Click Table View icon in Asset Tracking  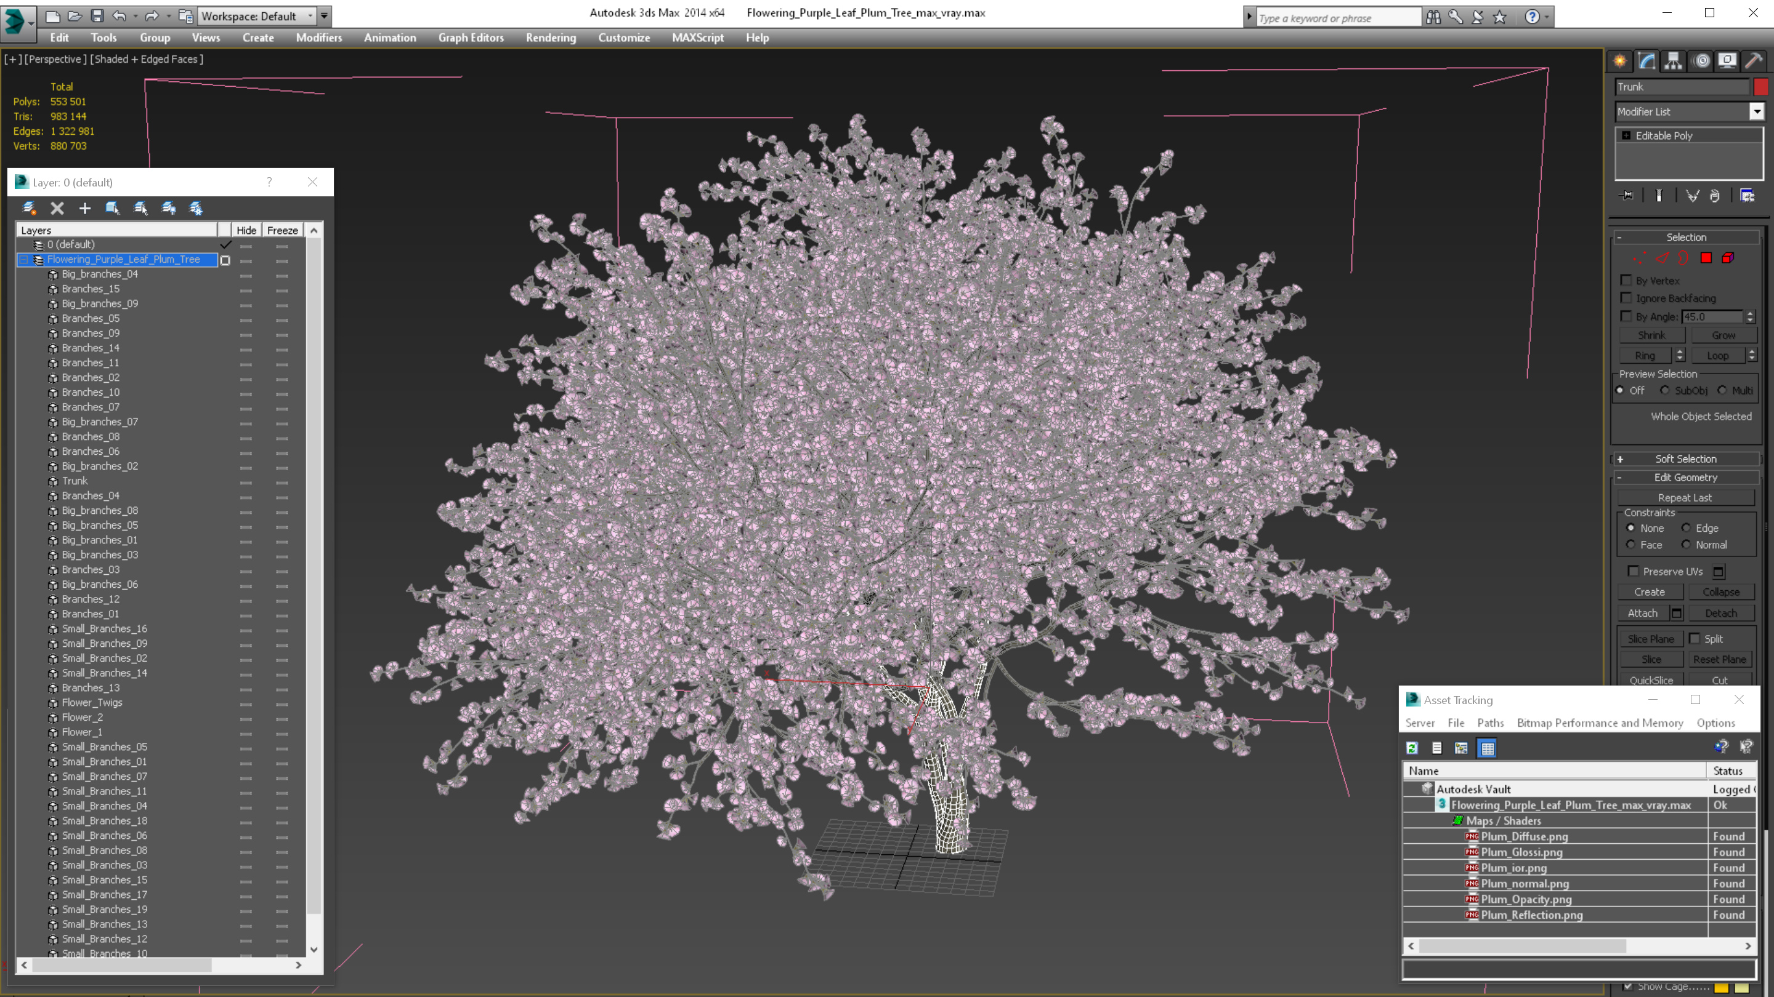[1488, 748]
